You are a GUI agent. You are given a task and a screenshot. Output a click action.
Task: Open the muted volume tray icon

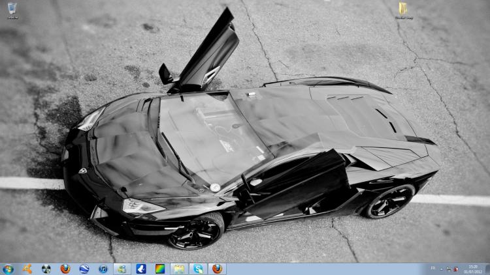pos(456,268)
